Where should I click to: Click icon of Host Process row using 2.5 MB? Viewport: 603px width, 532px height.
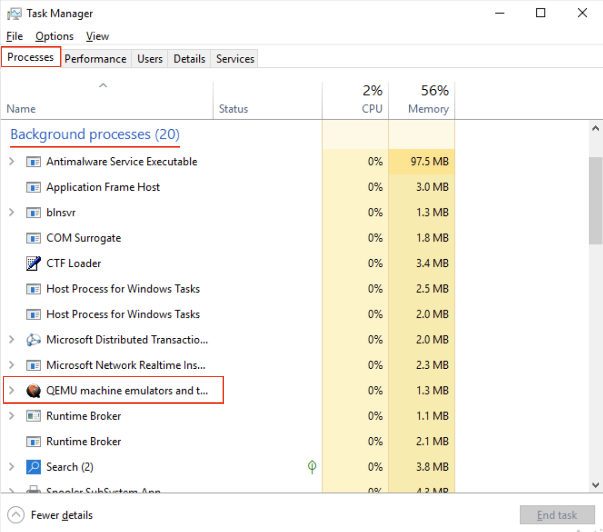[x=33, y=289]
